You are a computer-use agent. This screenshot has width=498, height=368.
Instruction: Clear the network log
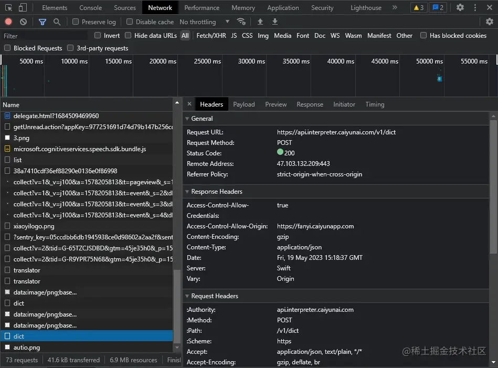click(23, 22)
